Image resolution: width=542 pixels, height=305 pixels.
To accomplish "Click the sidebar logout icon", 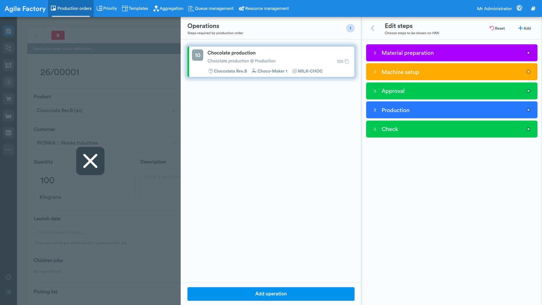I will tap(8, 292).
